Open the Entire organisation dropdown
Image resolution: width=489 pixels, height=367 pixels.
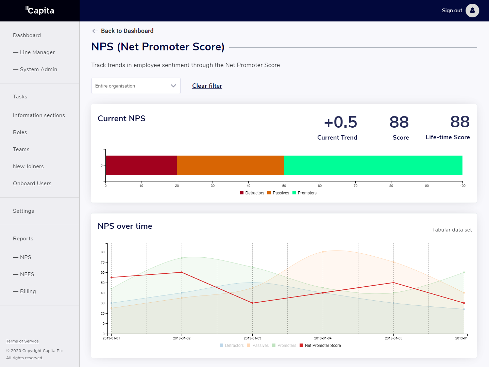136,86
